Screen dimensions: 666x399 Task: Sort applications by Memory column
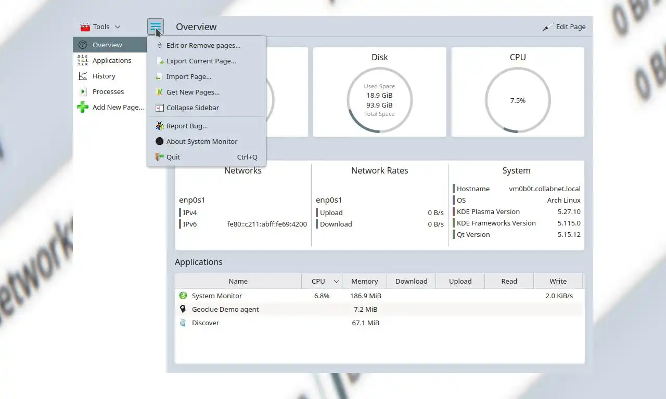click(x=365, y=281)
